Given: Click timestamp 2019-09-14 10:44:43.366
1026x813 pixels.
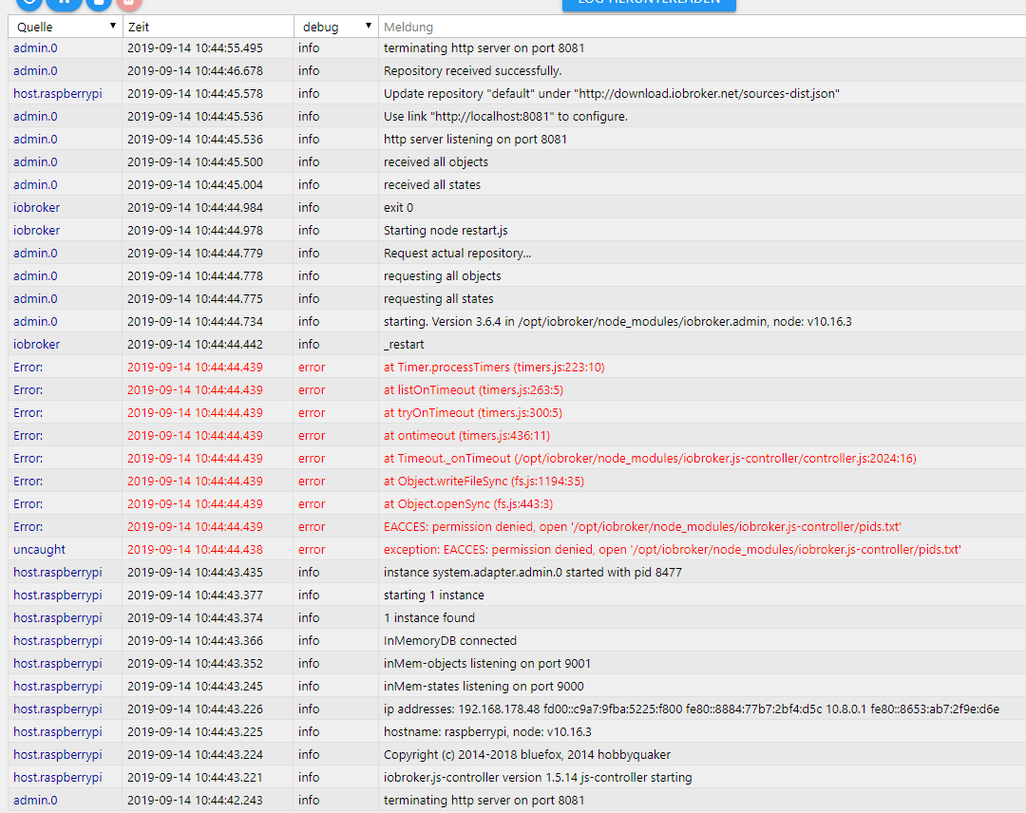Looking at the screenshot, I should pyautogui.click(x=195, y=641).
